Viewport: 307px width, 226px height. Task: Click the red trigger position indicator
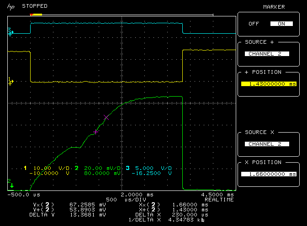tap(32, 15)
